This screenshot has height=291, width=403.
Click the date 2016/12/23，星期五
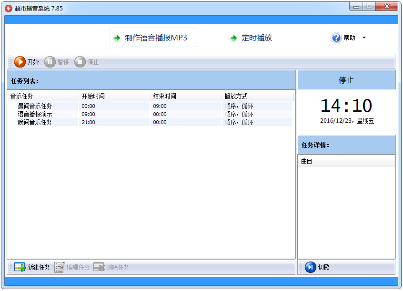pyautogui.click(x=347, y=121)
